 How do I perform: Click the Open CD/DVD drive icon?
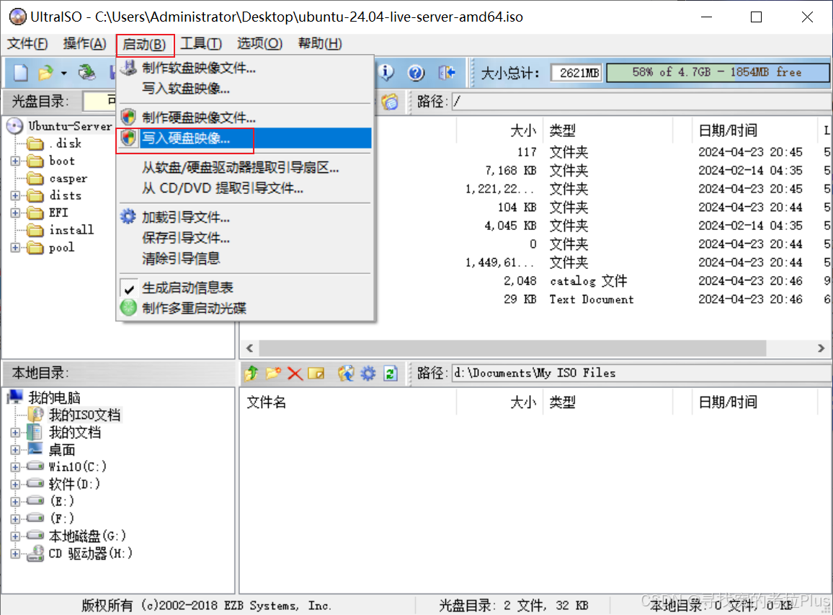click(x=87, y=72)
